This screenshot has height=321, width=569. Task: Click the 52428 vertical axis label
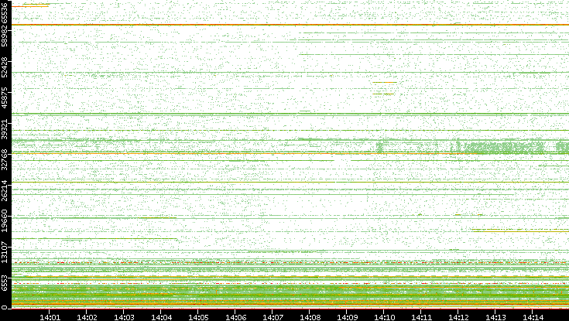click(5, 67)
